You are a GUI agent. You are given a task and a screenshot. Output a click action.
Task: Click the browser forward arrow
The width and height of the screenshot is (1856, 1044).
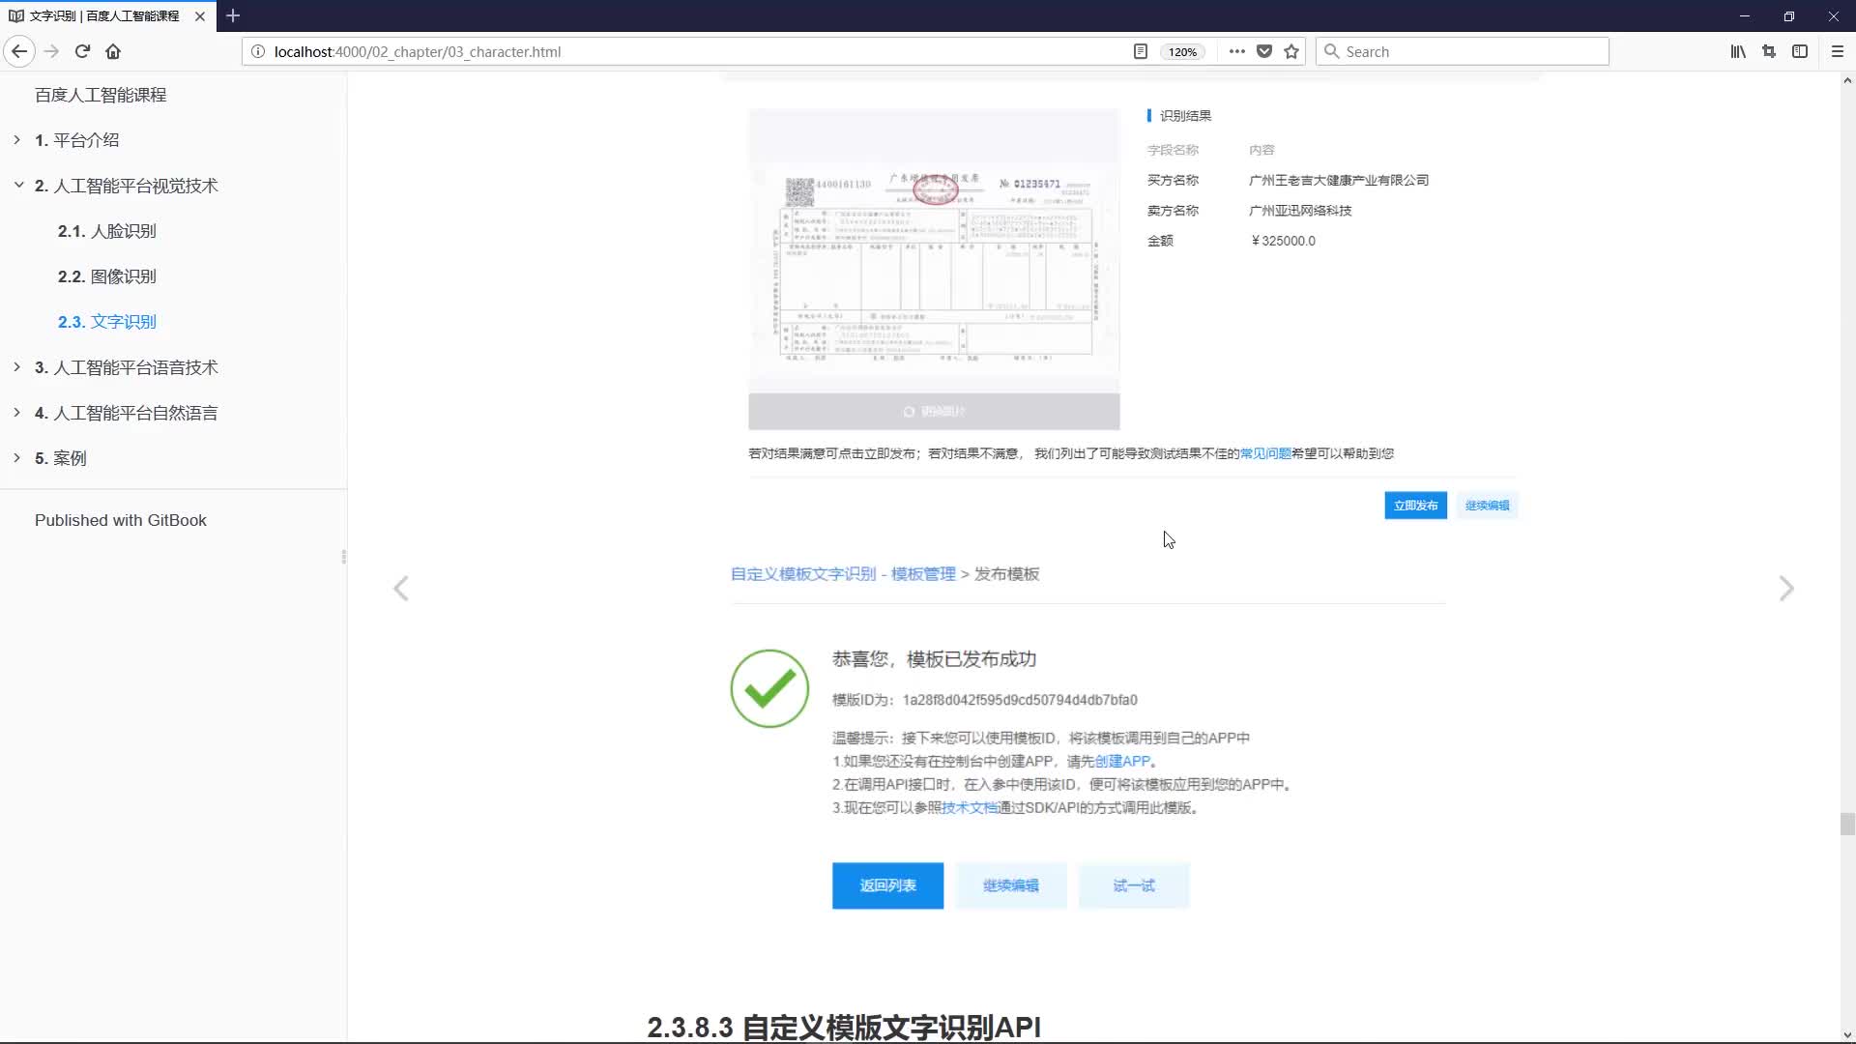click(51, 51)
